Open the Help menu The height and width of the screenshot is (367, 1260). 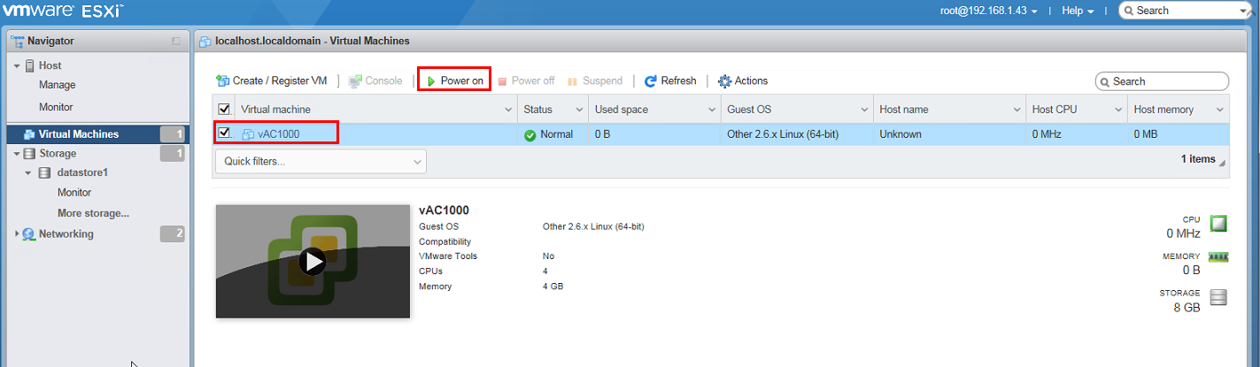(x=1078, y=11)
